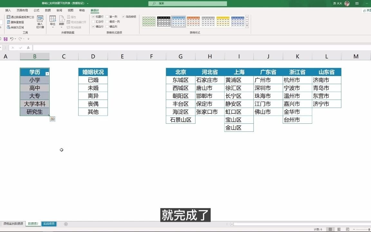Enable the 汇总行 (Total Row) checkbox
The image size is (371, 232).
[93, 21]
